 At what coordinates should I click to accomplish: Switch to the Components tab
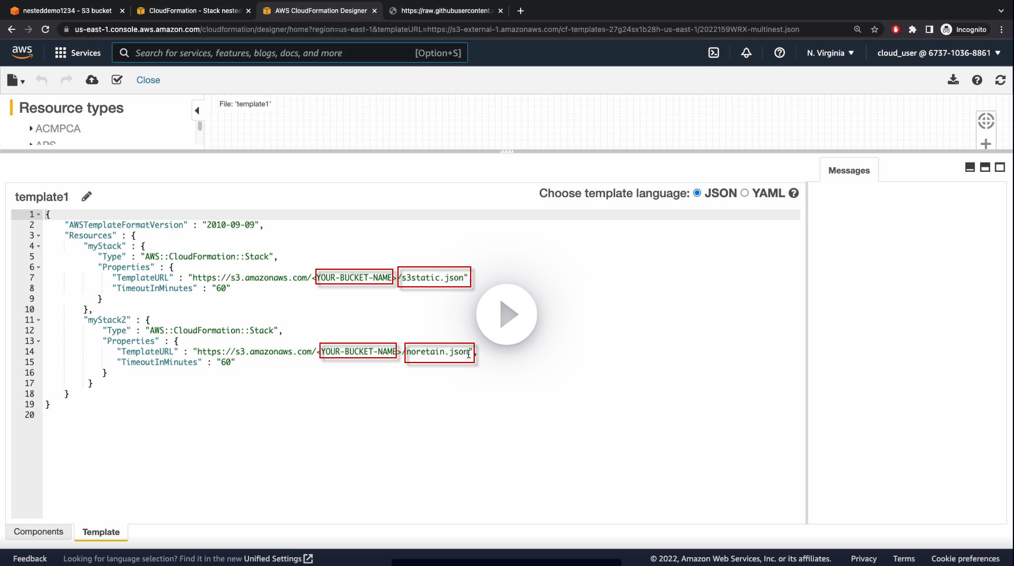point(39,531)
